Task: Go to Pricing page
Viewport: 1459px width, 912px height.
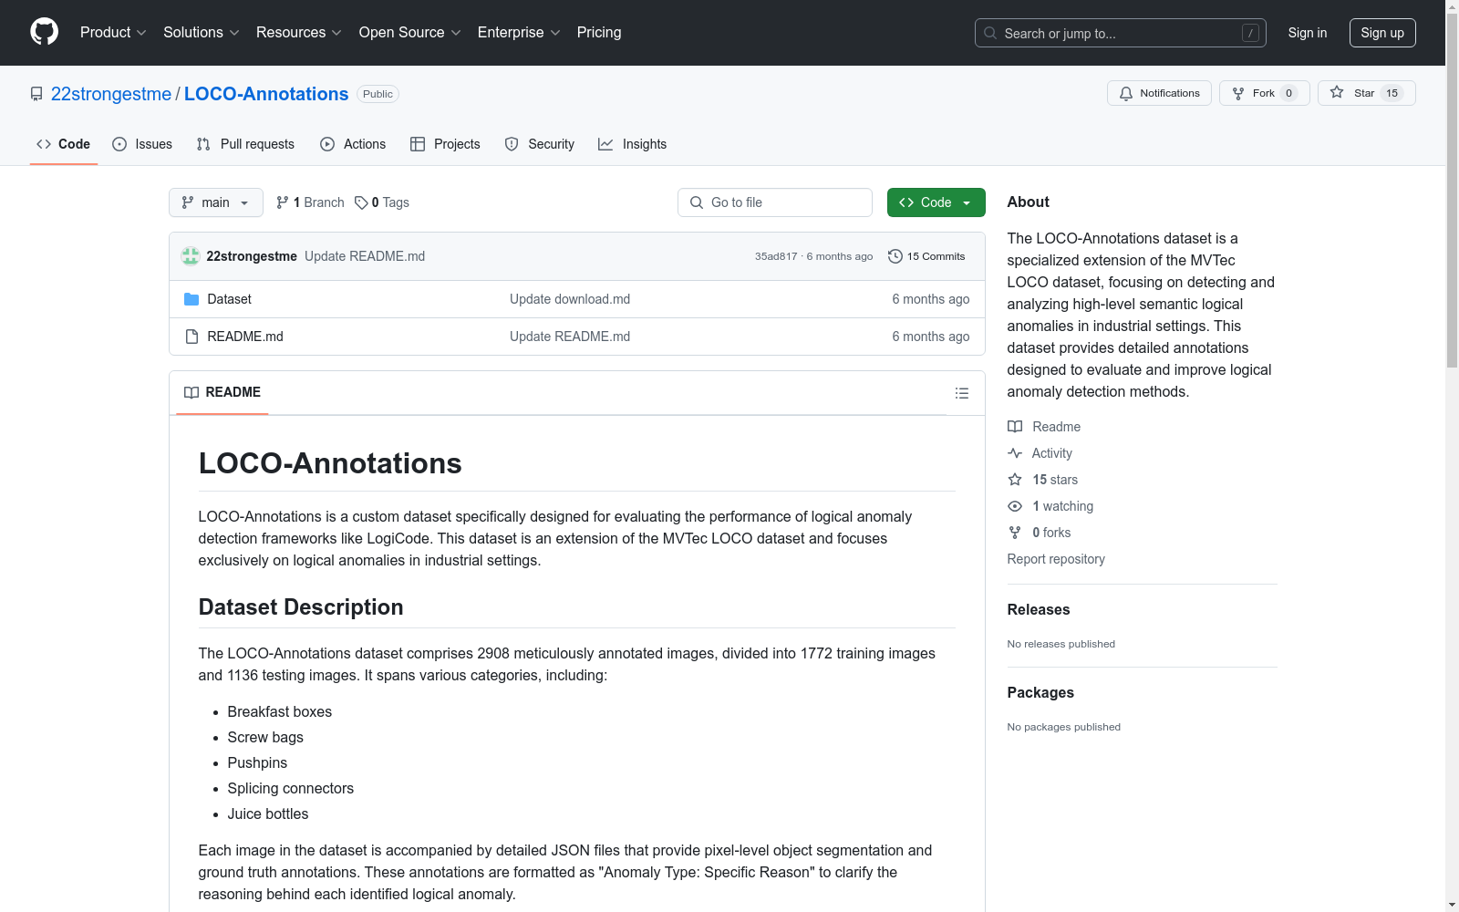Action: 599,33
